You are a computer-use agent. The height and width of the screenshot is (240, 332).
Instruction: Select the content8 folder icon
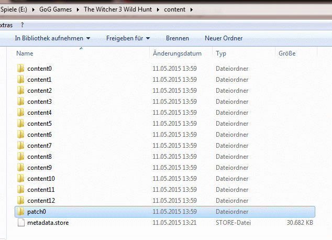tap(21, 157)
